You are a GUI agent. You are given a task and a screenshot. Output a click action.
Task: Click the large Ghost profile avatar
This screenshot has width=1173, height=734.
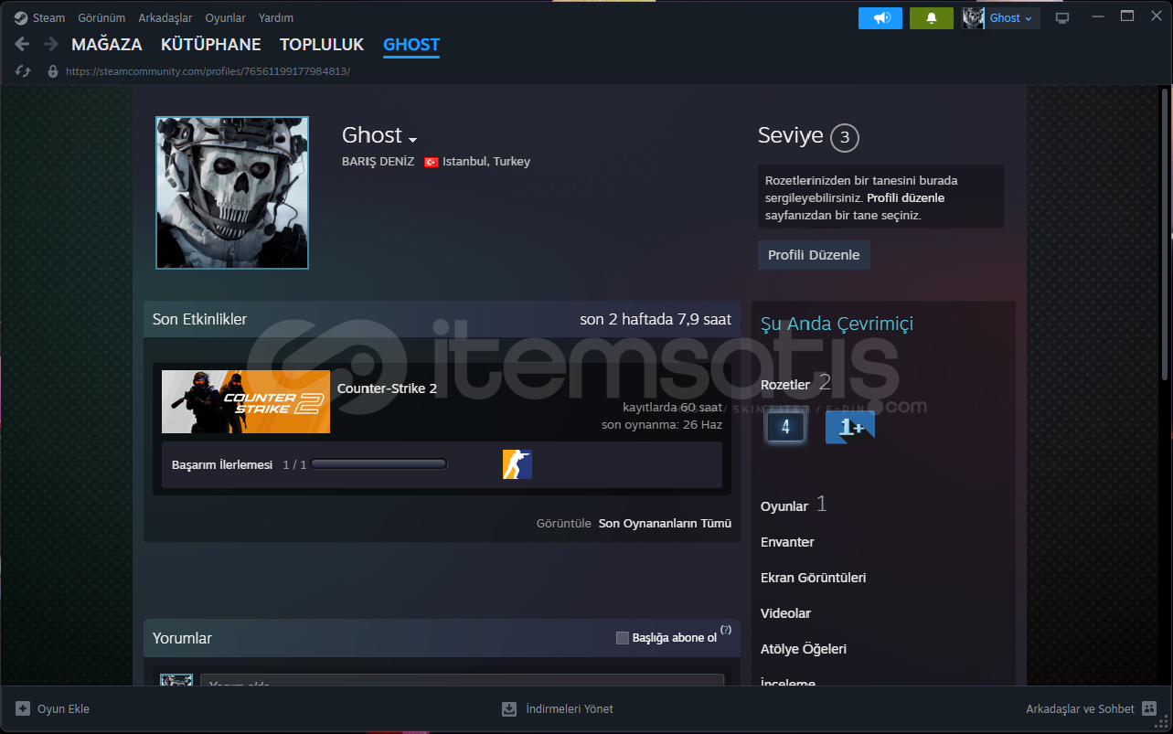click(x=232, y=193)
